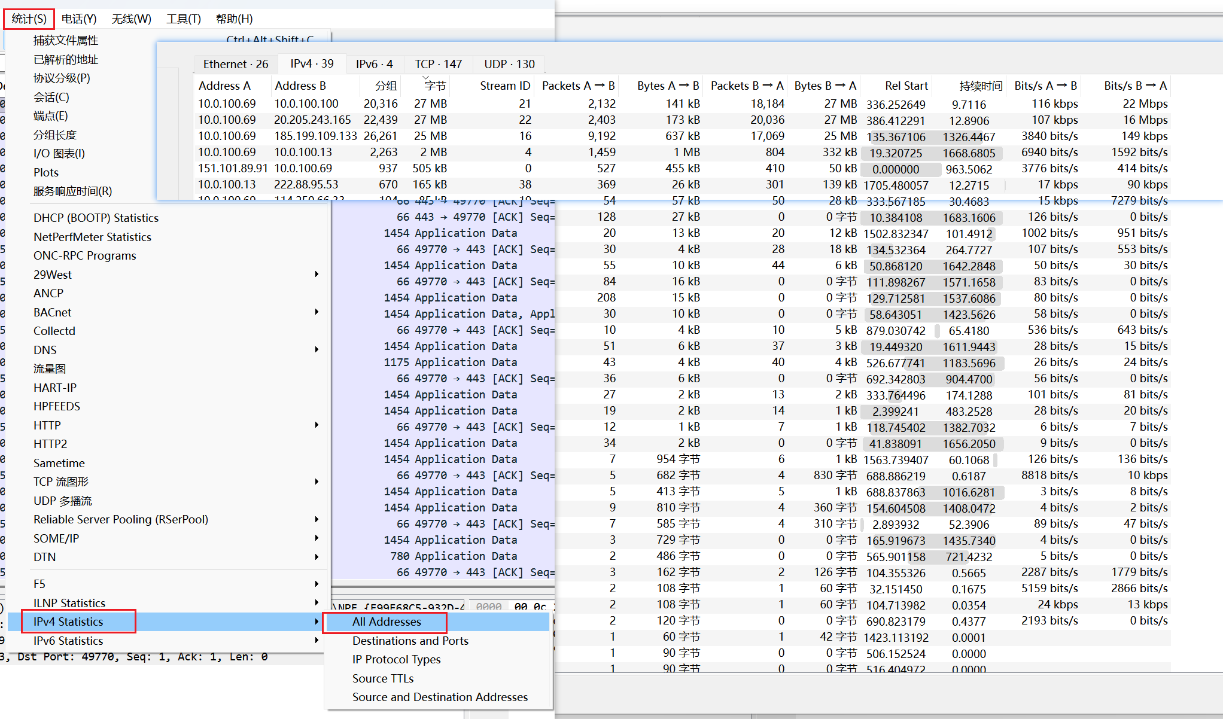1223x719 pixels.
Task: Select the 10.0.100.69 to 20.205.243.165 conversation row
Action: click(x=312, y=120)
